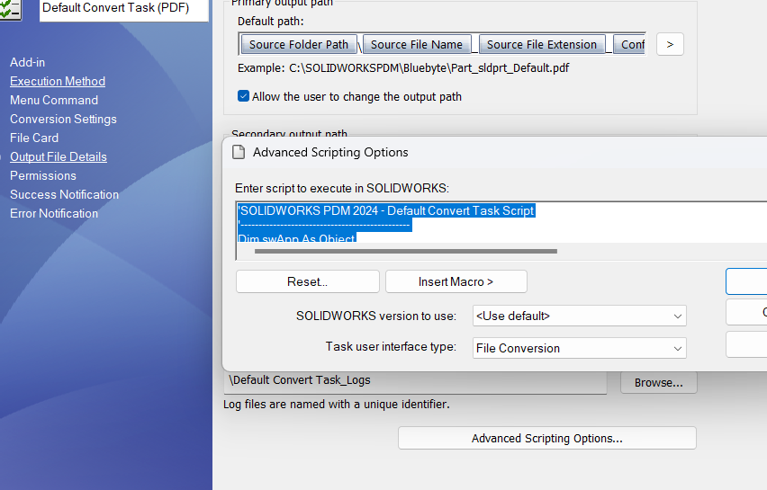Click the Source File Name token

(417, 44)
